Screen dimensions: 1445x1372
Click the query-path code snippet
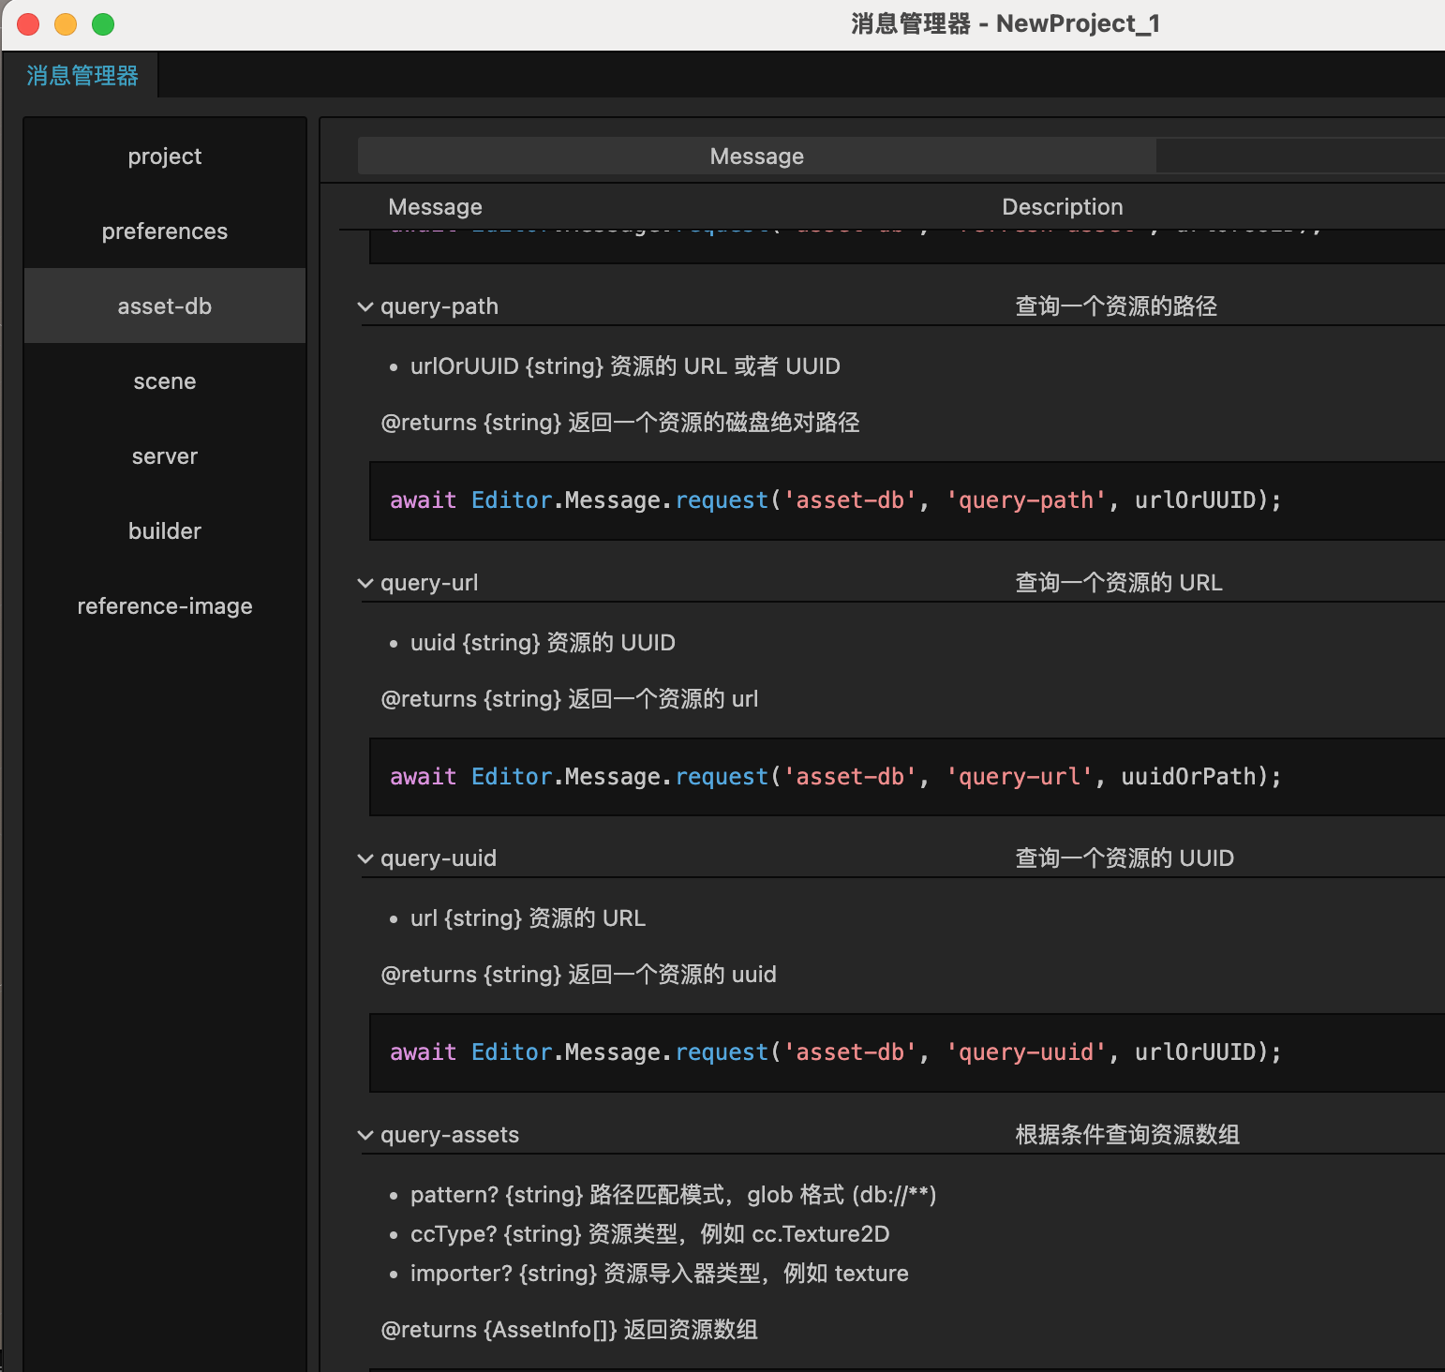907,500
